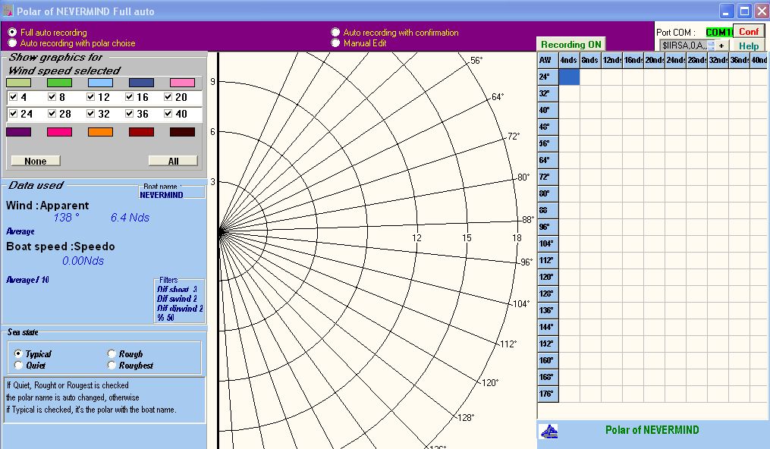
Task: Choose Typical sea state
Action: (18, 353)
